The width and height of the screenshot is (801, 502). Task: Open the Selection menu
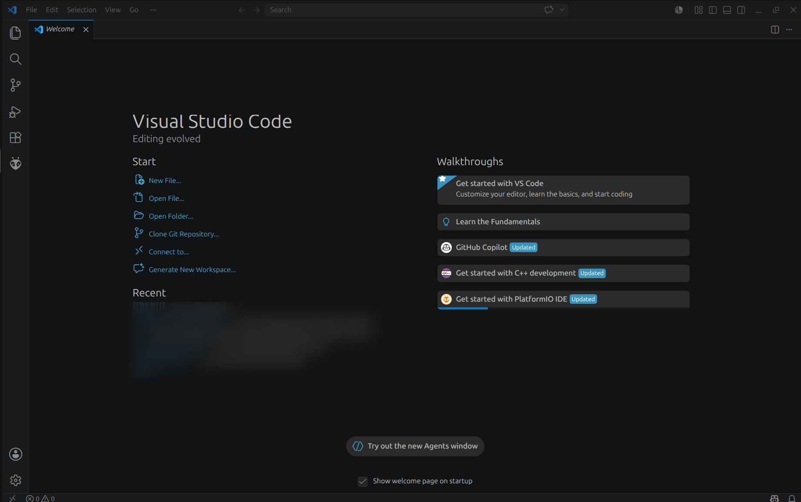pyautogui.click(x=81, y=10)
